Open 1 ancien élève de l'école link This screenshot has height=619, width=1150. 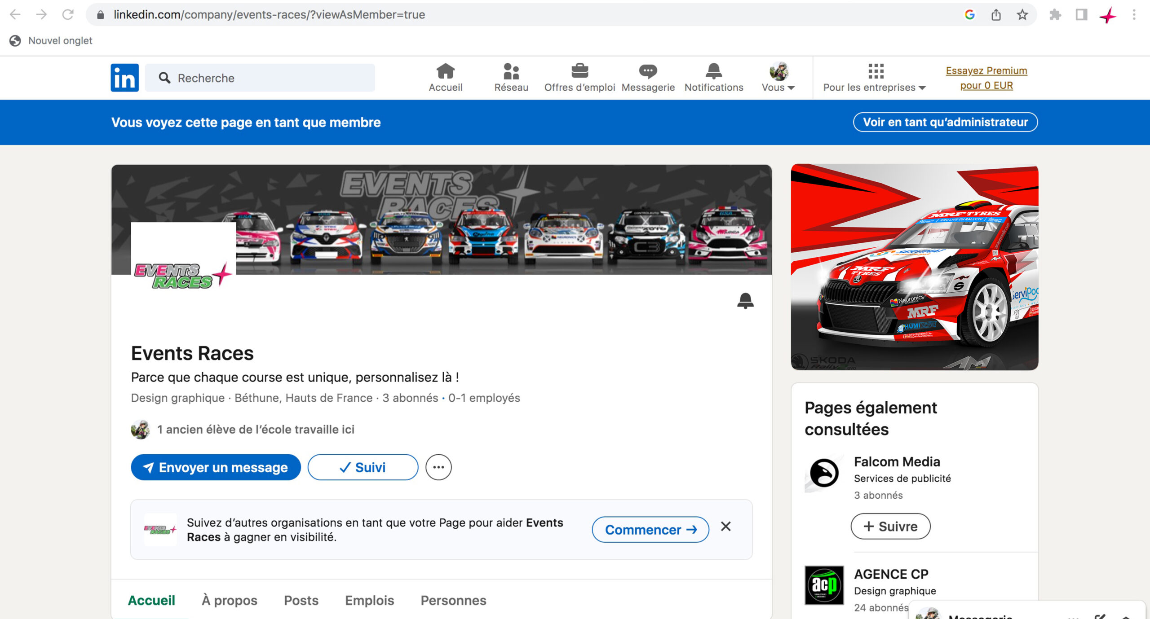coord(256,430)
